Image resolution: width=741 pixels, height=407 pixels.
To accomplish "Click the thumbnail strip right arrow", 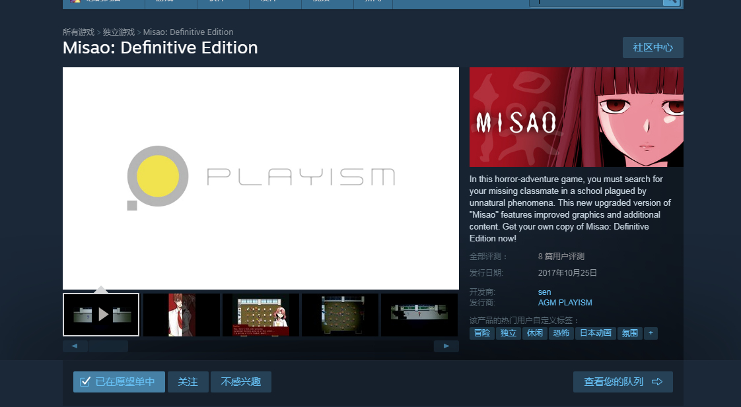I will (446, 346).
